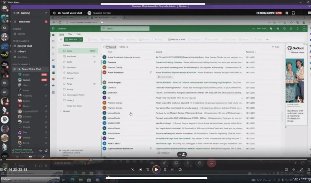311x183 pixels.
Task: Click media player repeat icon
Action: (180, 170)
